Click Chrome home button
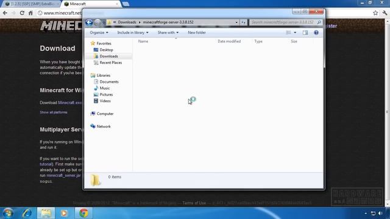The height and width of the screenshot is (219, 390). pos(30,13)
